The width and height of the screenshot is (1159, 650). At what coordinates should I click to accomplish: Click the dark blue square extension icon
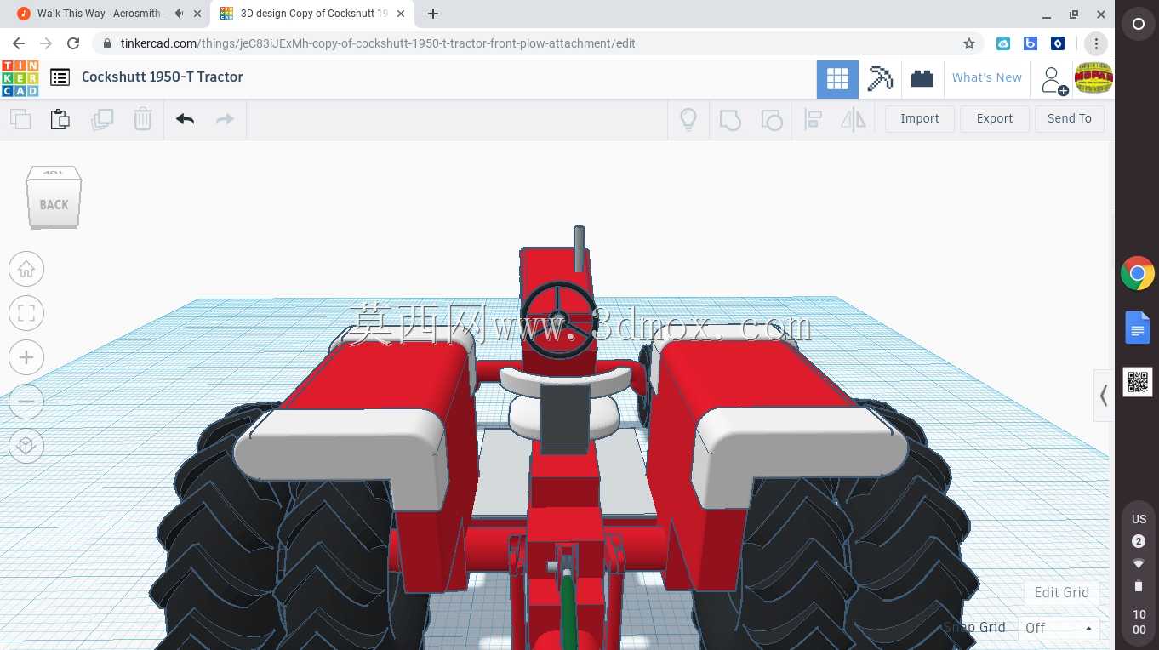(1058, 43)
